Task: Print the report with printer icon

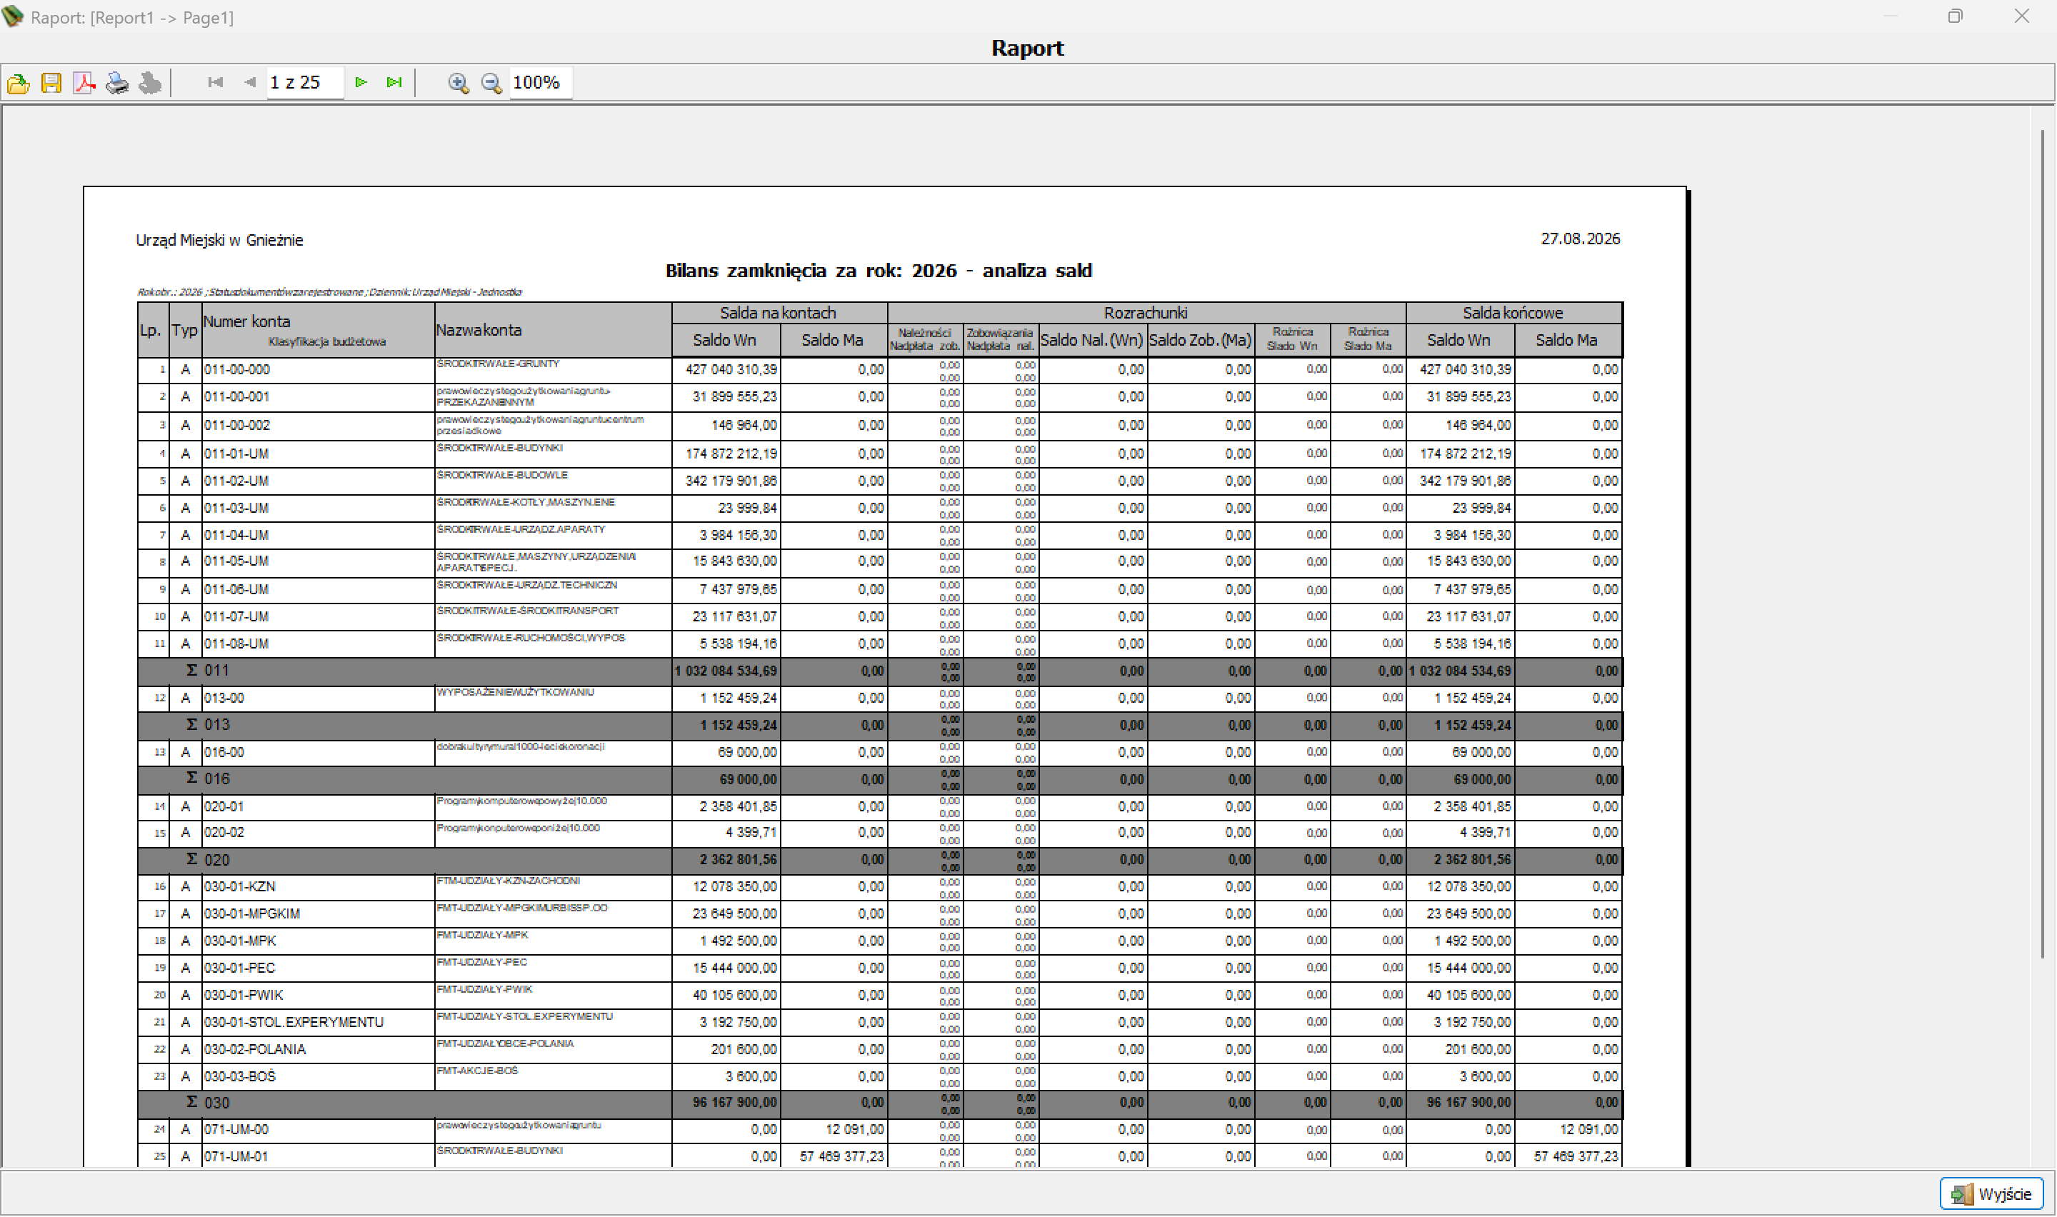Action: (x=117, y=83)
